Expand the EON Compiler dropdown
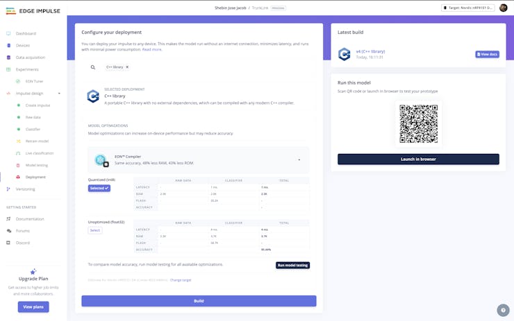514x321 pixels. click(299, 159)
